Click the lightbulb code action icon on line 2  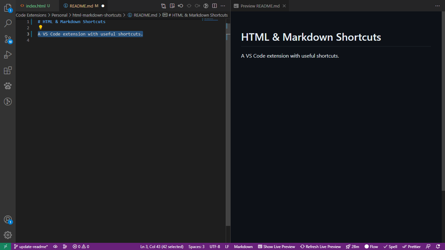(40, 27)
